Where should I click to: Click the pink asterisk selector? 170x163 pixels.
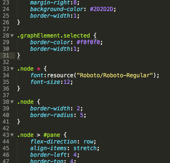coord(39,69)
